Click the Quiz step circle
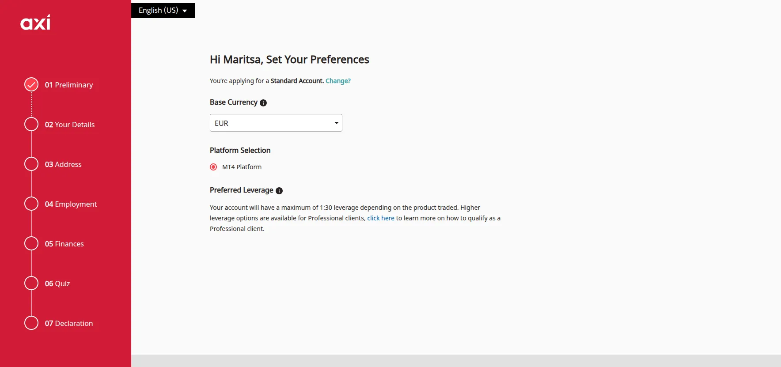This screenshot has height=367, width=781. (x=31, y=283)
